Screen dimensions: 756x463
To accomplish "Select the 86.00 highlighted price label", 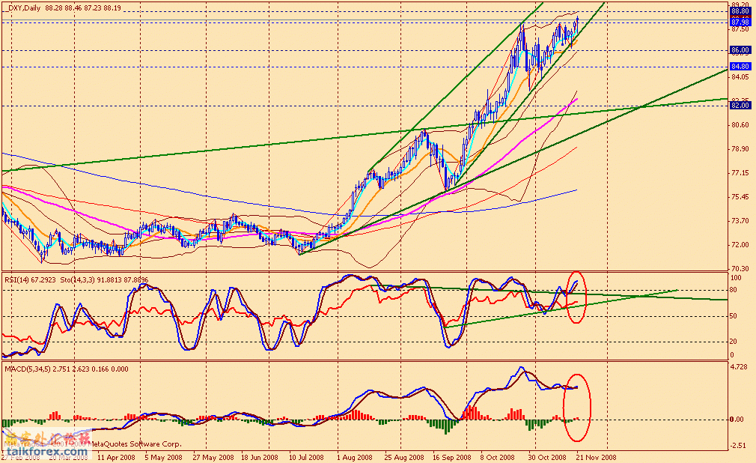I will click(x=740, y=49).
